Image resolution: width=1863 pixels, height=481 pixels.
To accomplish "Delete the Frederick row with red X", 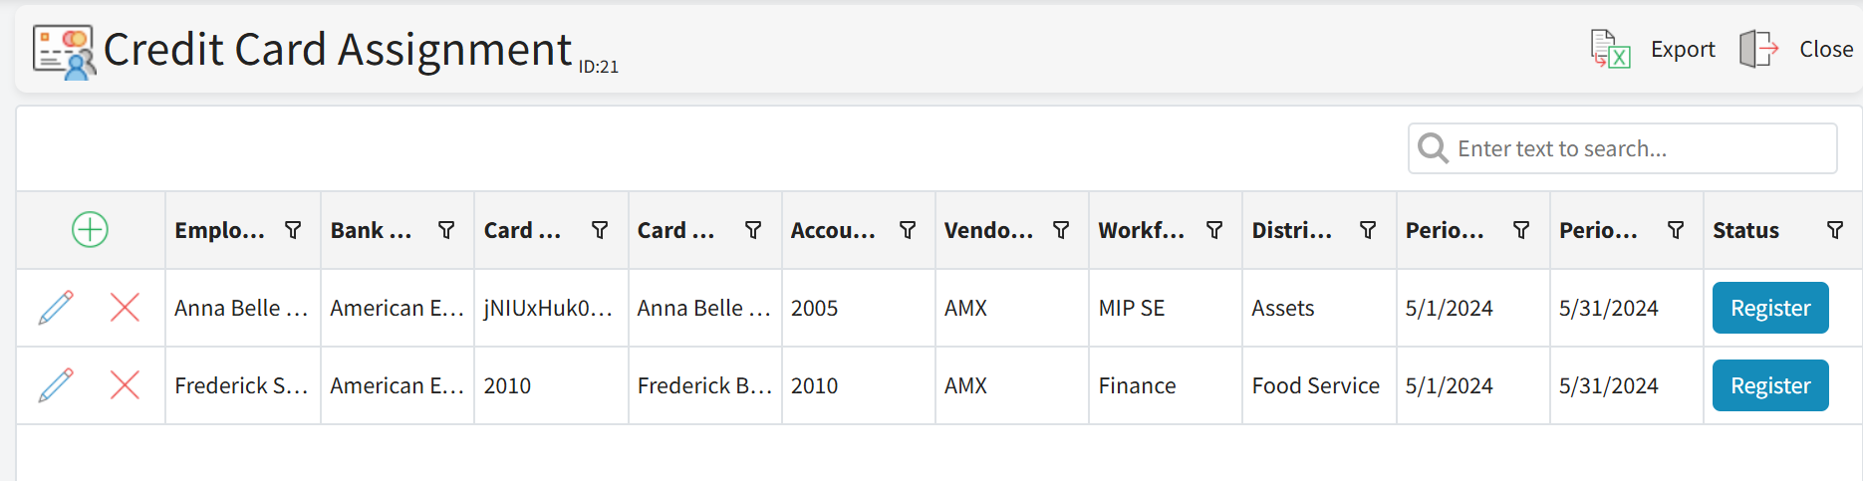I will tap(125, 385).
